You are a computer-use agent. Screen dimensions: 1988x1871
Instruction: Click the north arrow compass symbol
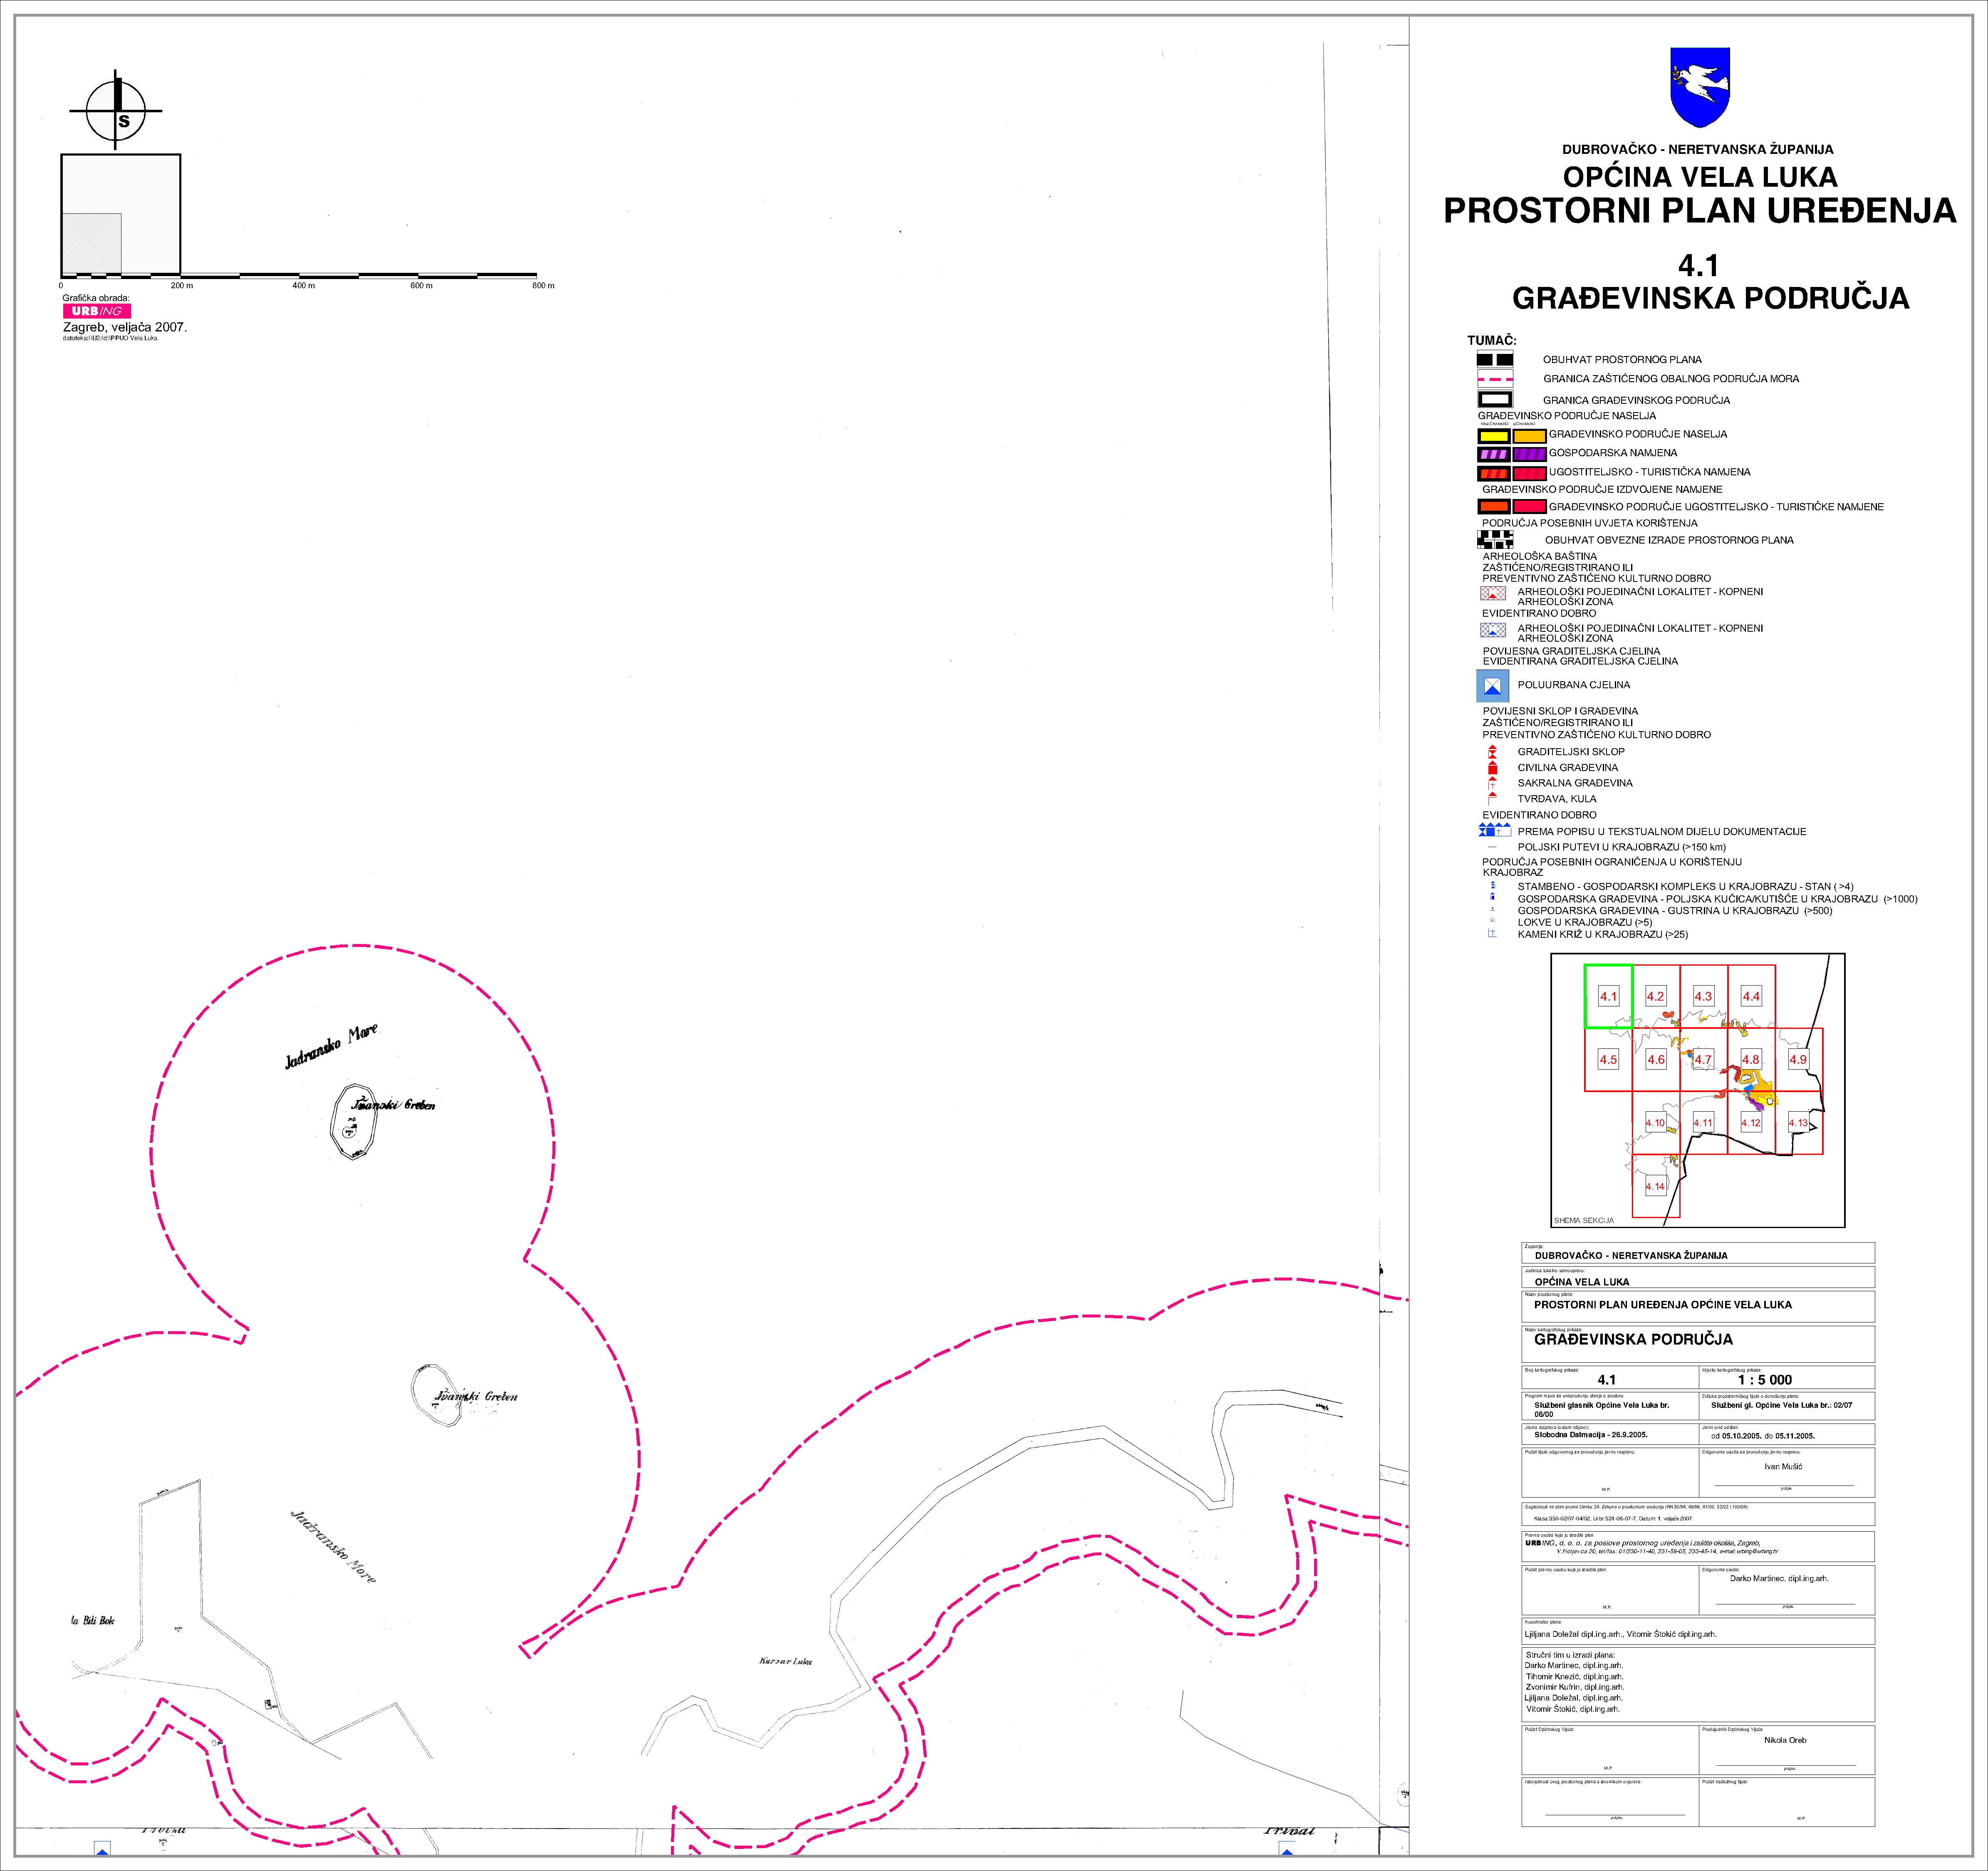point(116,111)
